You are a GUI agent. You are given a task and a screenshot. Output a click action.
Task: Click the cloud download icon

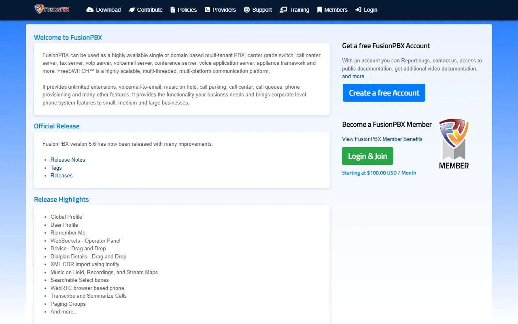click(90, 10)
